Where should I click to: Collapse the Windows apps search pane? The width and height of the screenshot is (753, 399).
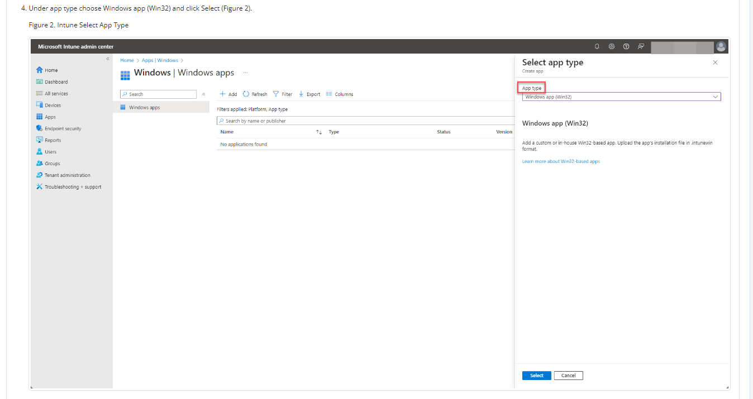203,94
